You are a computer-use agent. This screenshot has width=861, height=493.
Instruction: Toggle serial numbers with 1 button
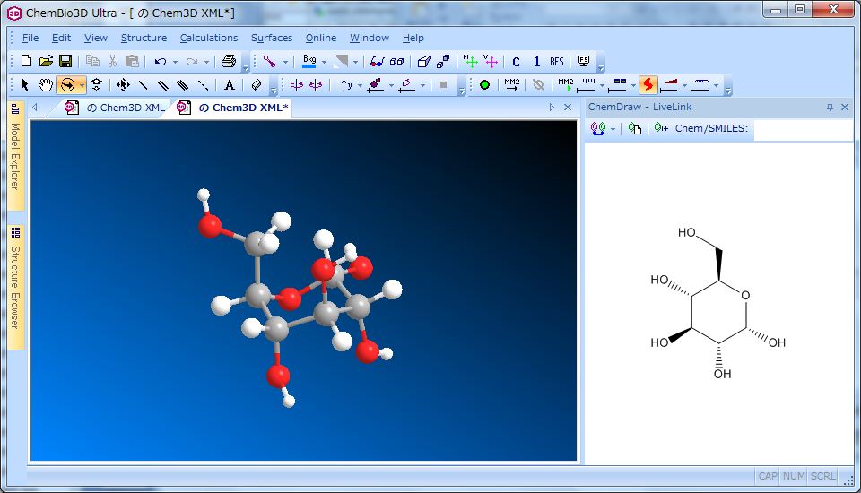click(x=536, y=62)
